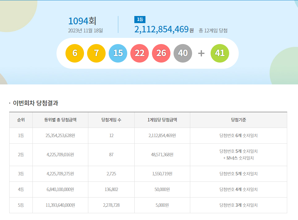Click the 당첨게임 수 column header
298x220 pixels.
(111, 120)
